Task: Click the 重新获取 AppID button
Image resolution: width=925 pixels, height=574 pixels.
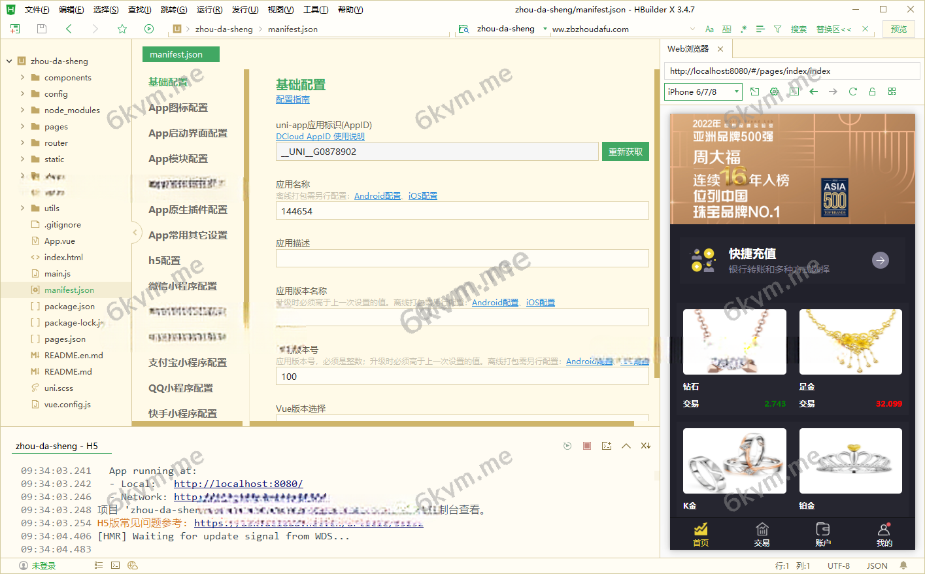Action: coord(625,151)
